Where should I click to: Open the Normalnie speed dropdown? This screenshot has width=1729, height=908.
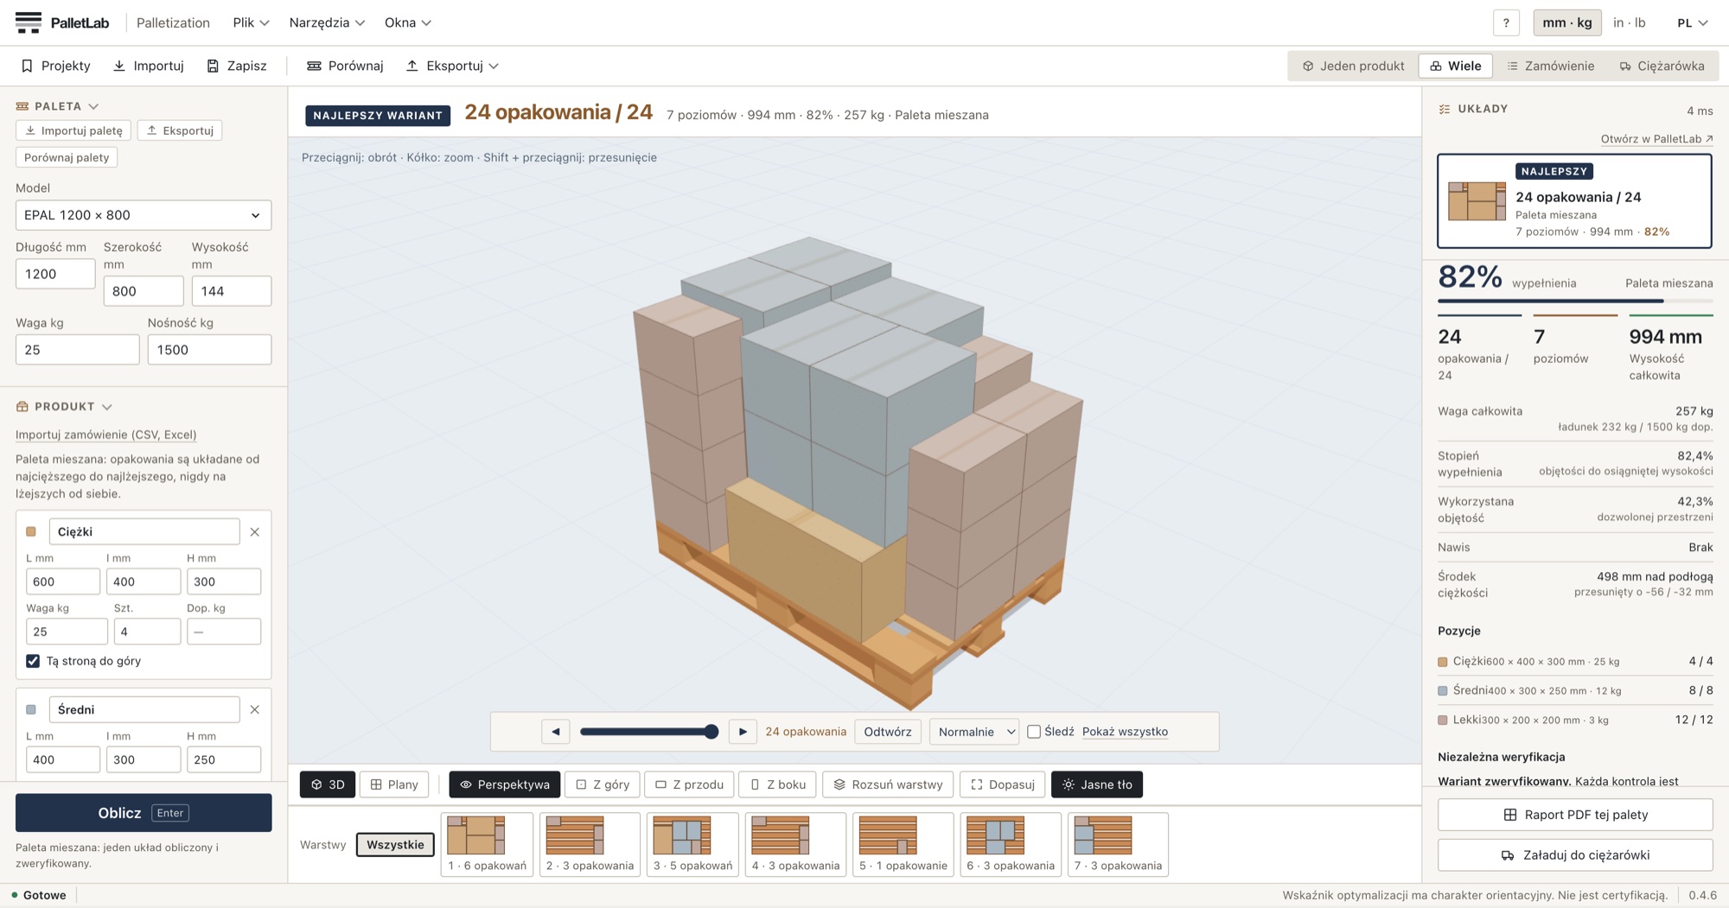(x=974, y=732)
